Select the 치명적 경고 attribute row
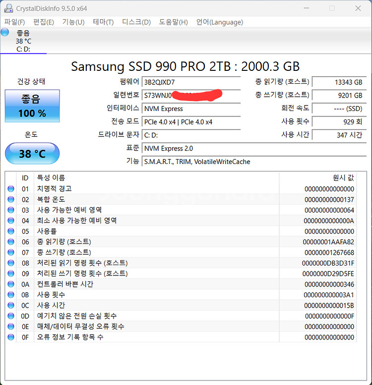The height and width of the screenshot is (385, 372). click(181, 189)
